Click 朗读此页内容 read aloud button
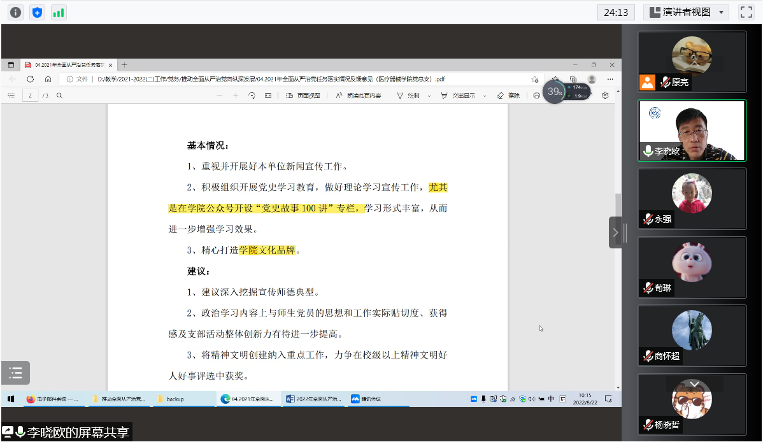This screenshot has width=763, height=442. [359, 96]
